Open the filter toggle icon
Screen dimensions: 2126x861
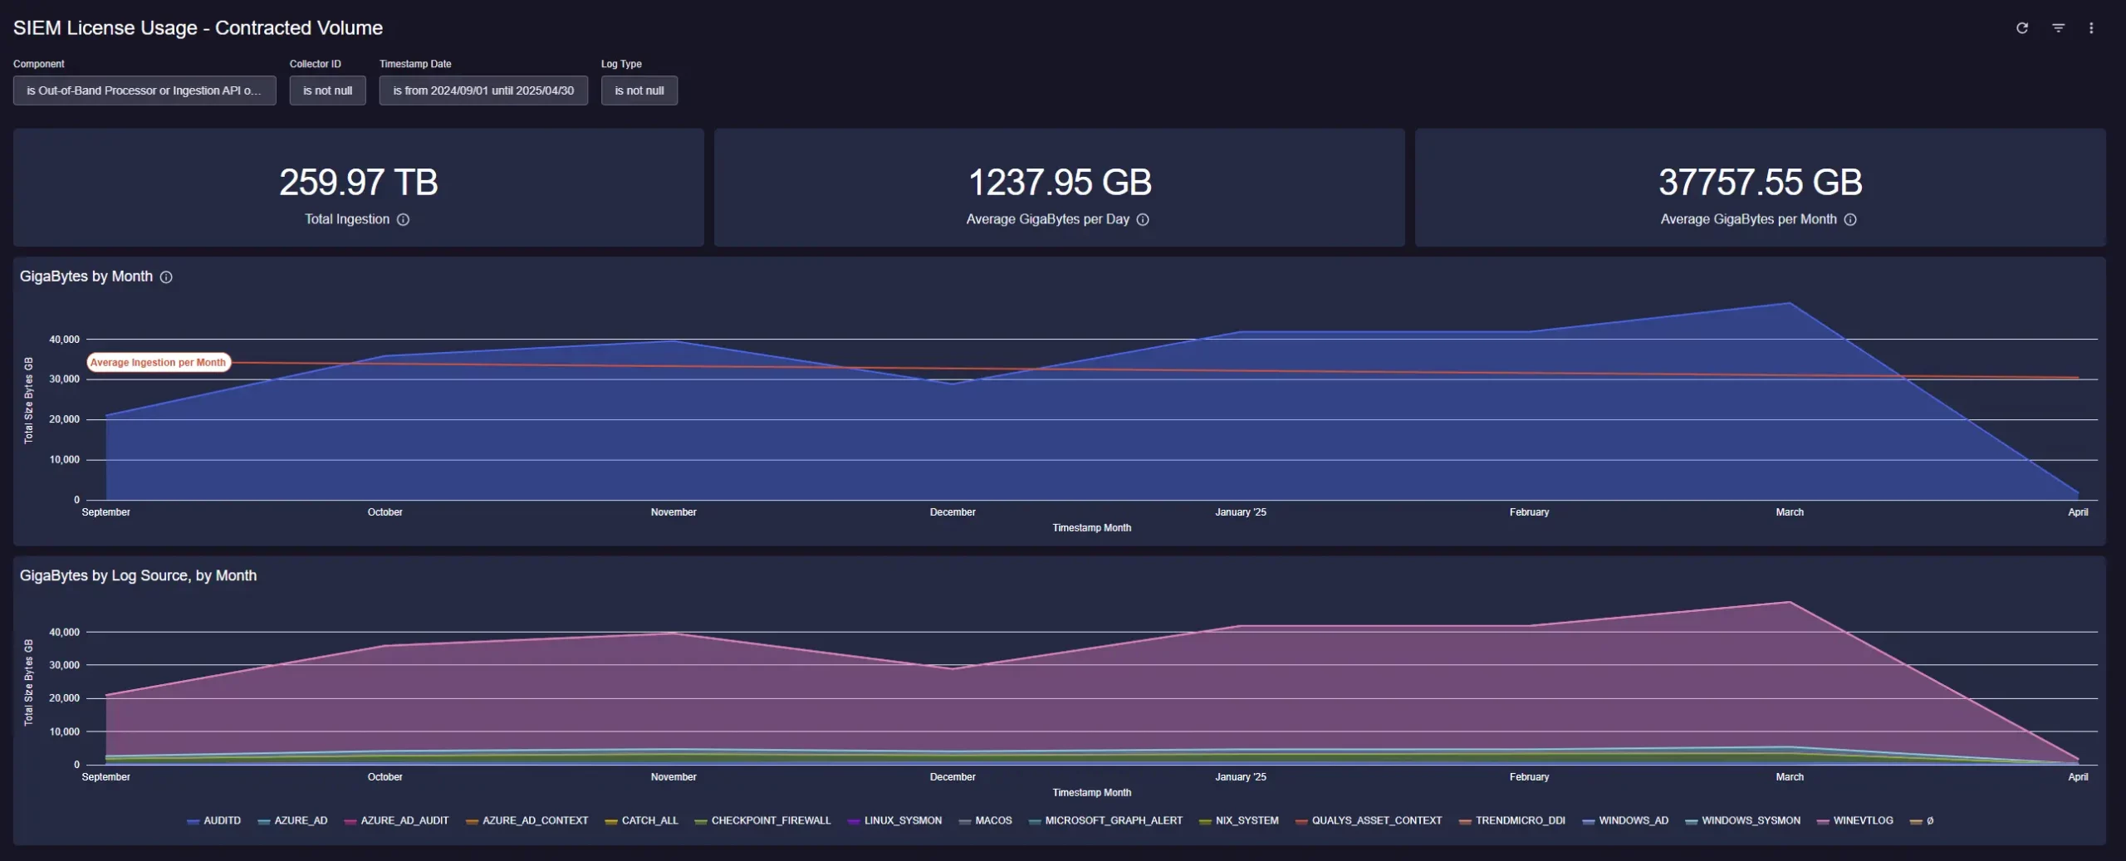point(2058,28)
